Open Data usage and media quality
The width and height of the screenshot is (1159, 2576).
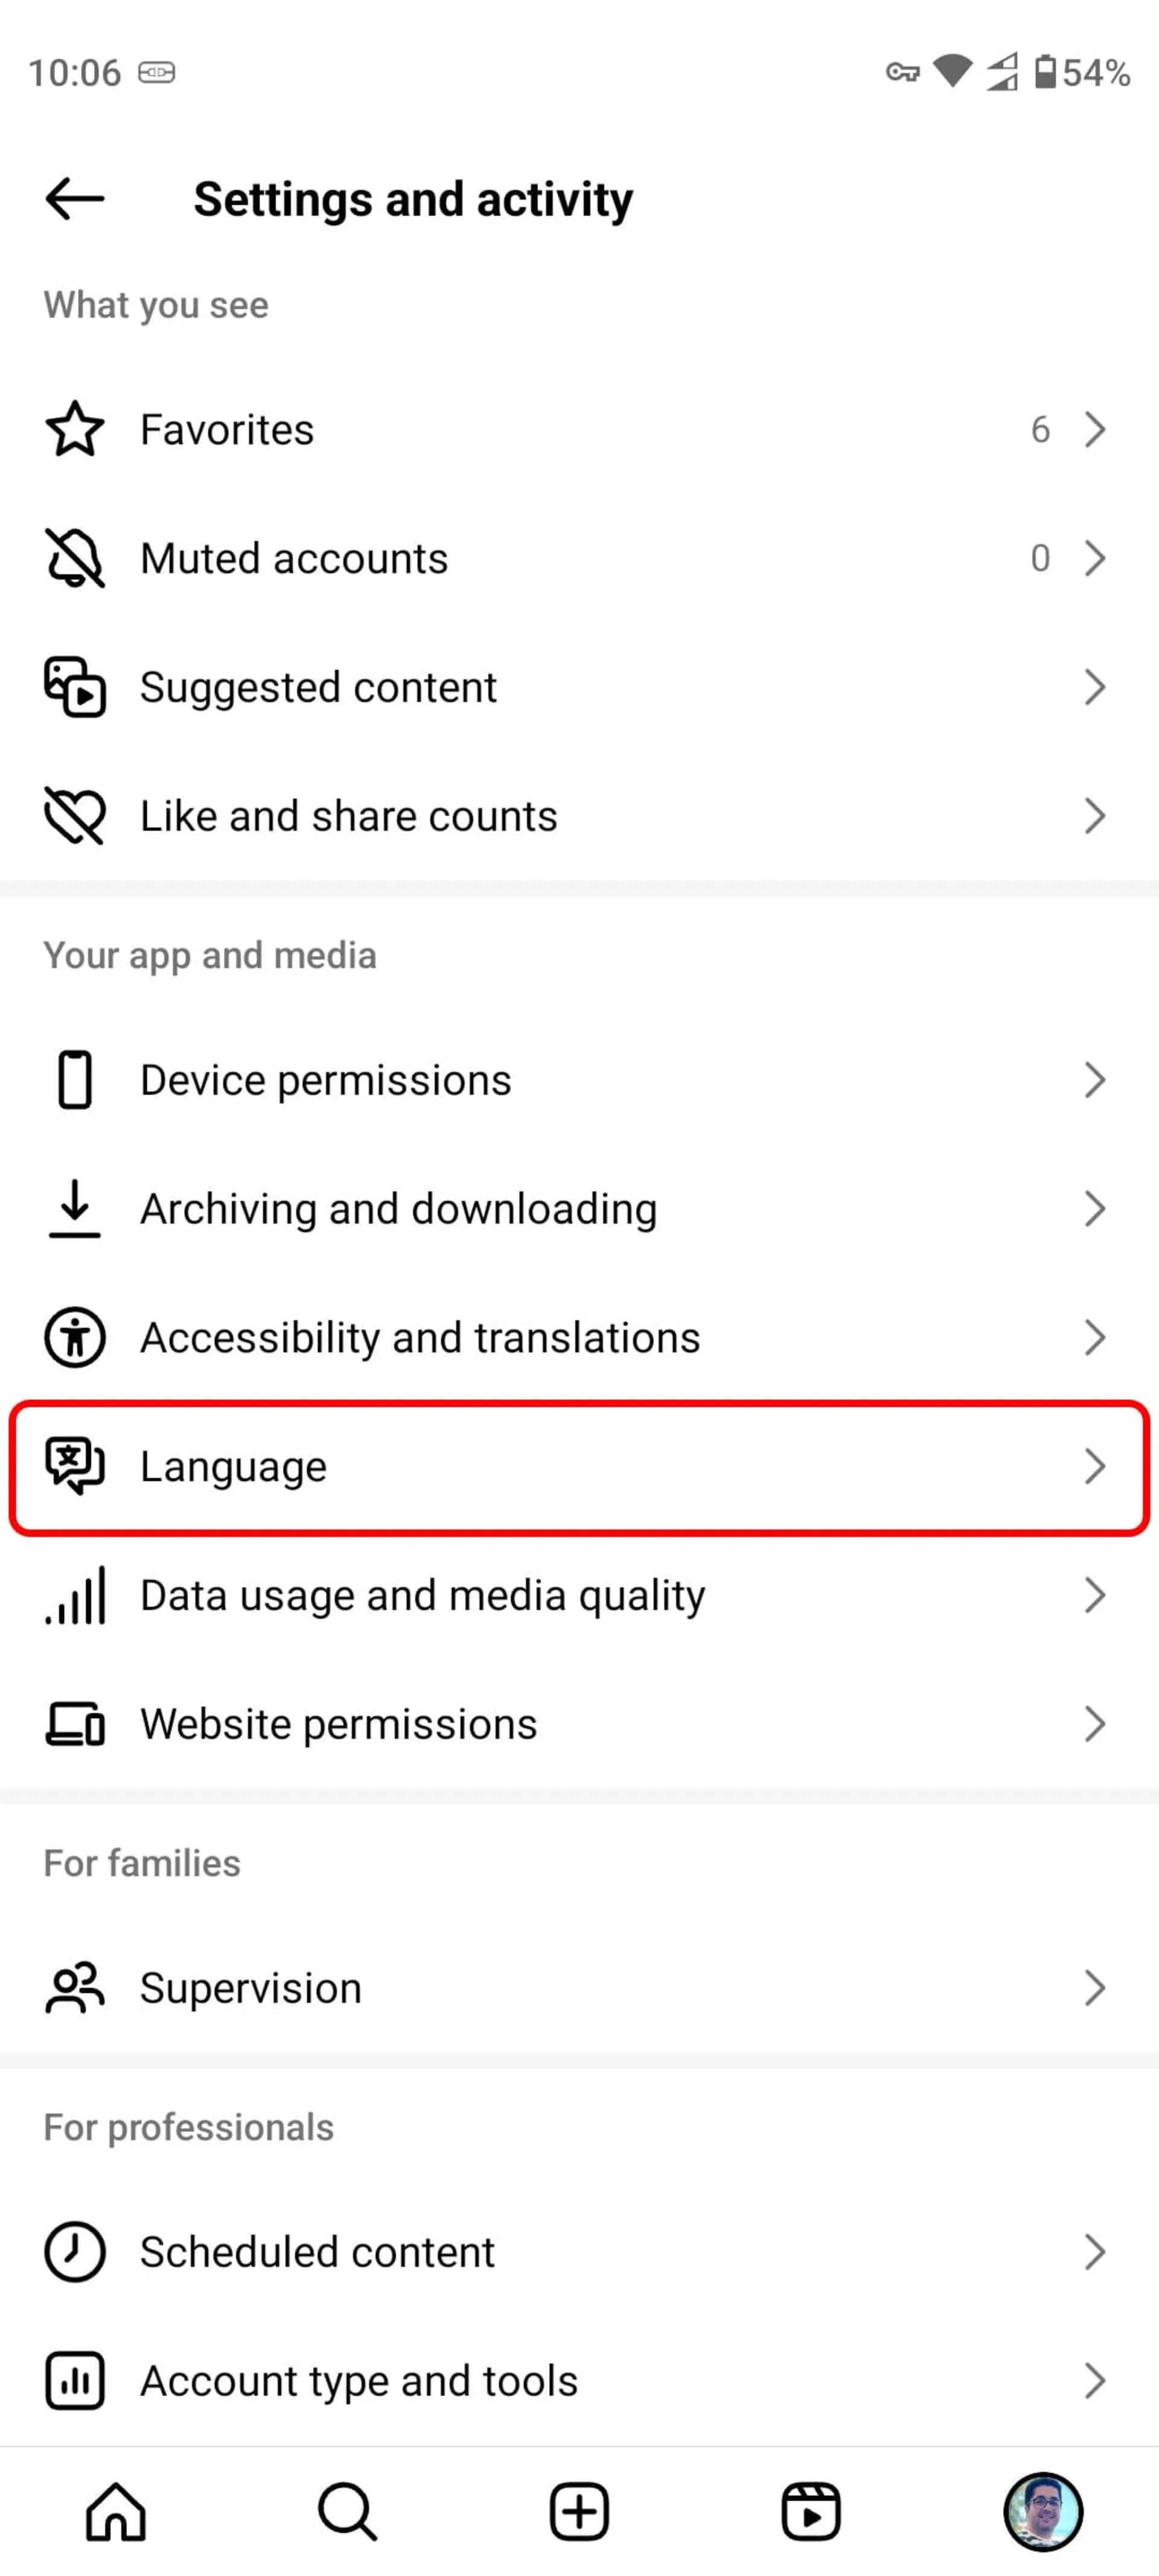(579, 1594)
